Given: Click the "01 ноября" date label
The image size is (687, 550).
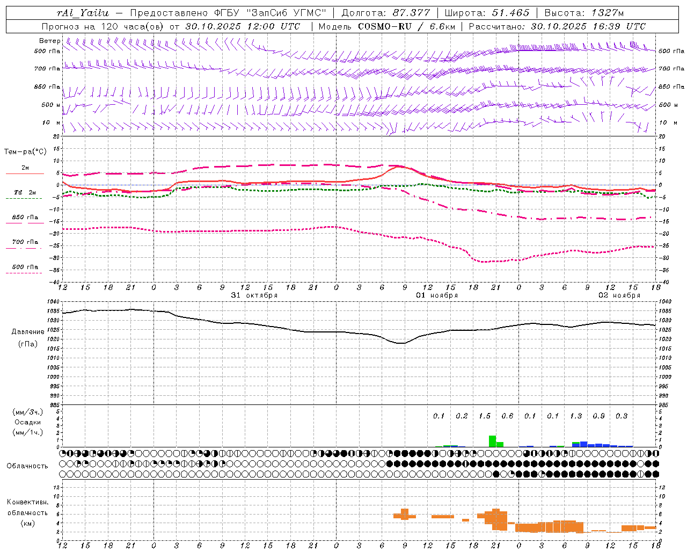Looking at the screenshot, I should click(x=437, y=295).
